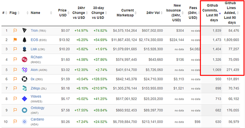Open the Cardano (ADA) link
245x128 pixels.
tap(37, 121)
